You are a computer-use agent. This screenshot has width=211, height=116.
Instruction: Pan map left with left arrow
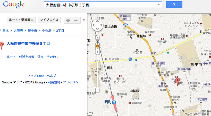click(94, 25)
